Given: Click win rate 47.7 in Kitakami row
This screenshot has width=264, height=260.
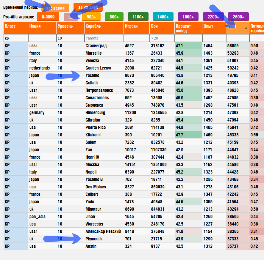Looking at the screenshot, I should [179, 135].
